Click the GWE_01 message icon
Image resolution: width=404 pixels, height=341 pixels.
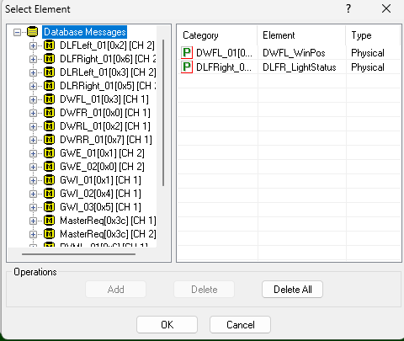pyautogui.click(x=50, y=153)
